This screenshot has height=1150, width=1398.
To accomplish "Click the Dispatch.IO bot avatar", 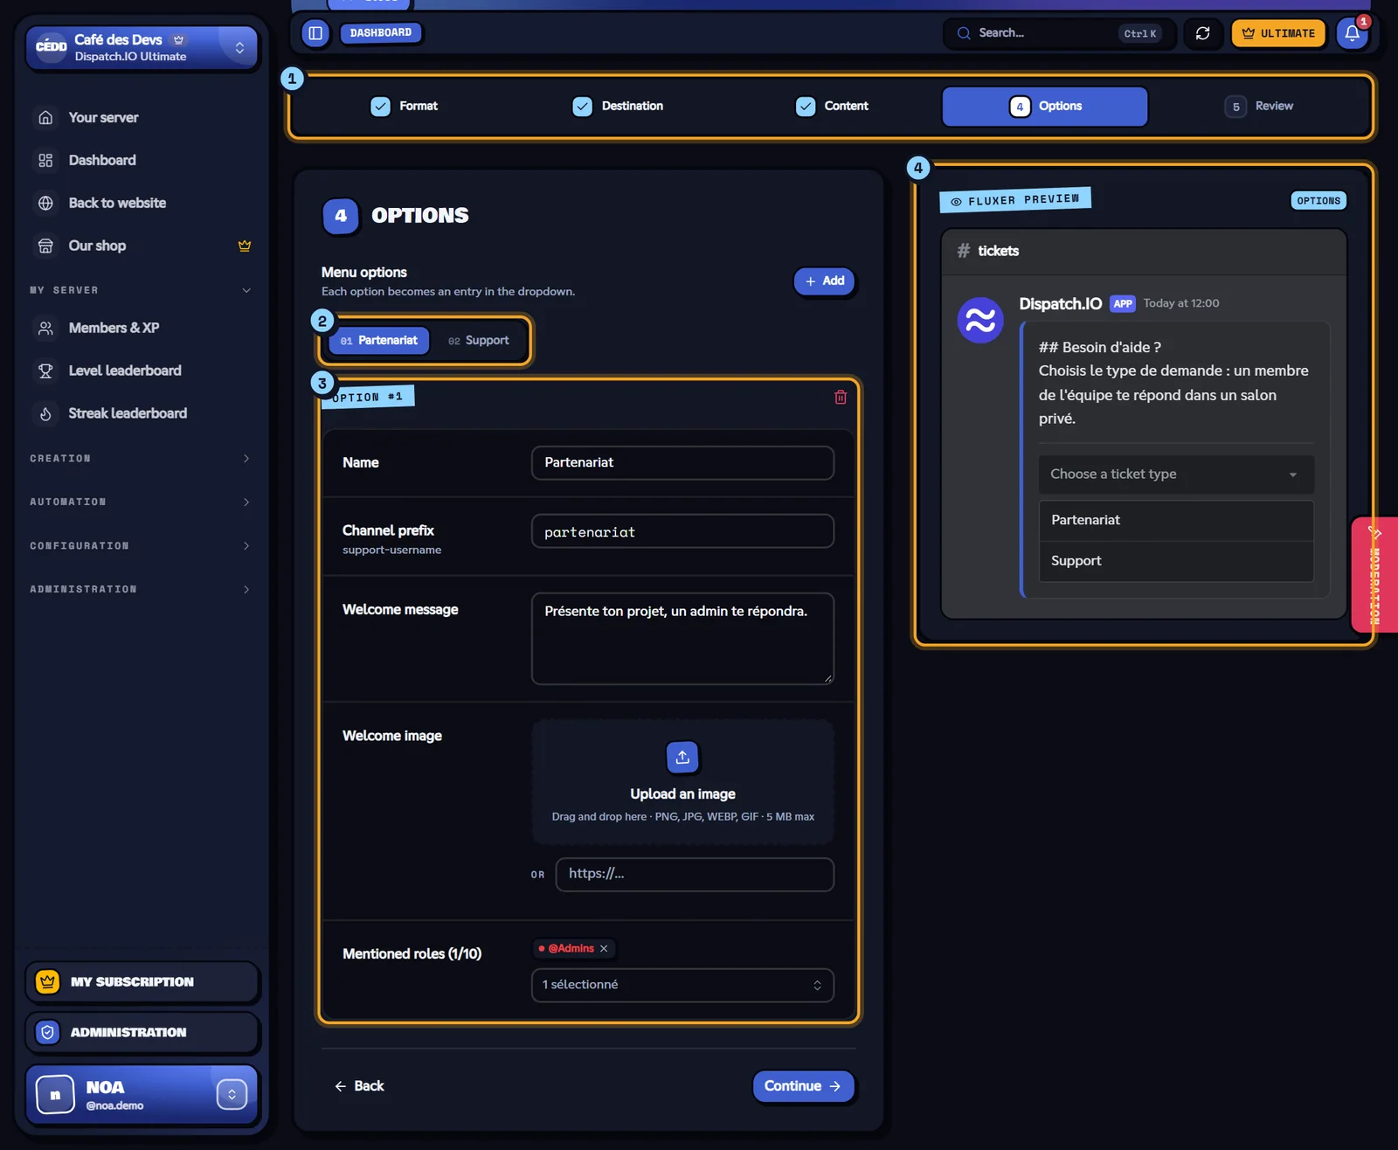I will 980,321.
